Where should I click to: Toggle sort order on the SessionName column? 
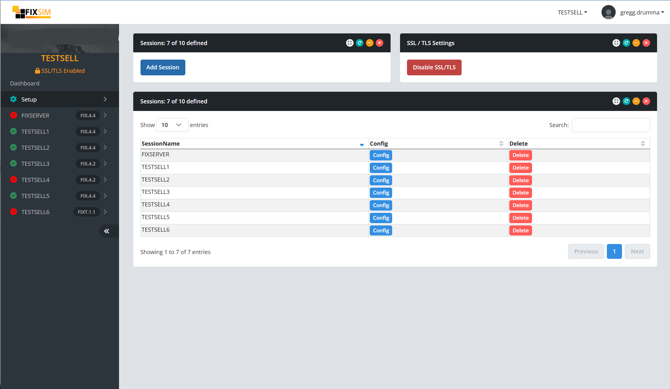click(362, 144)
